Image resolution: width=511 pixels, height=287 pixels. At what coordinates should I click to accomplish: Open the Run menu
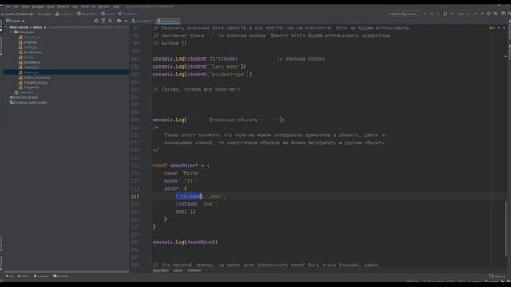[75, 6]
